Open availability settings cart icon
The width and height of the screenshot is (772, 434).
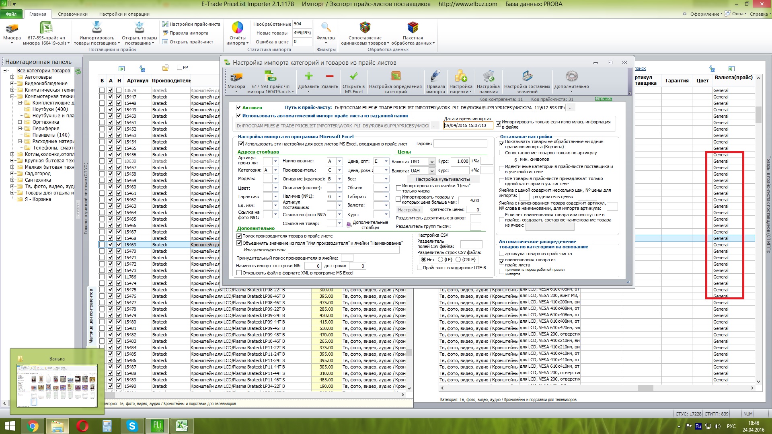click(488, 76)
